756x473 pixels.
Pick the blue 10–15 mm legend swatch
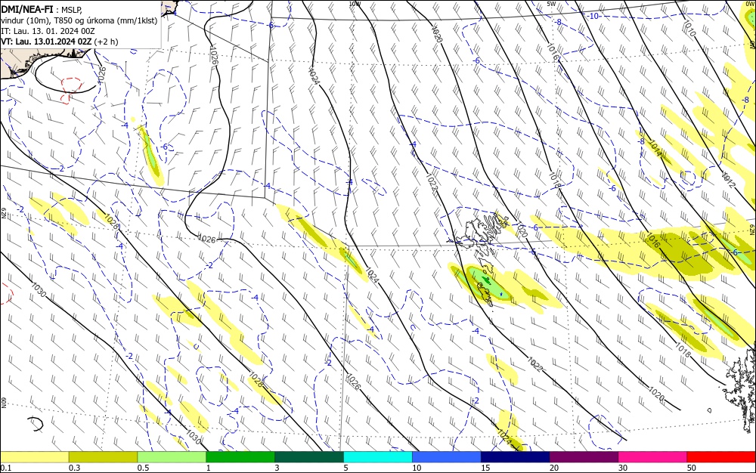[447, 457]
